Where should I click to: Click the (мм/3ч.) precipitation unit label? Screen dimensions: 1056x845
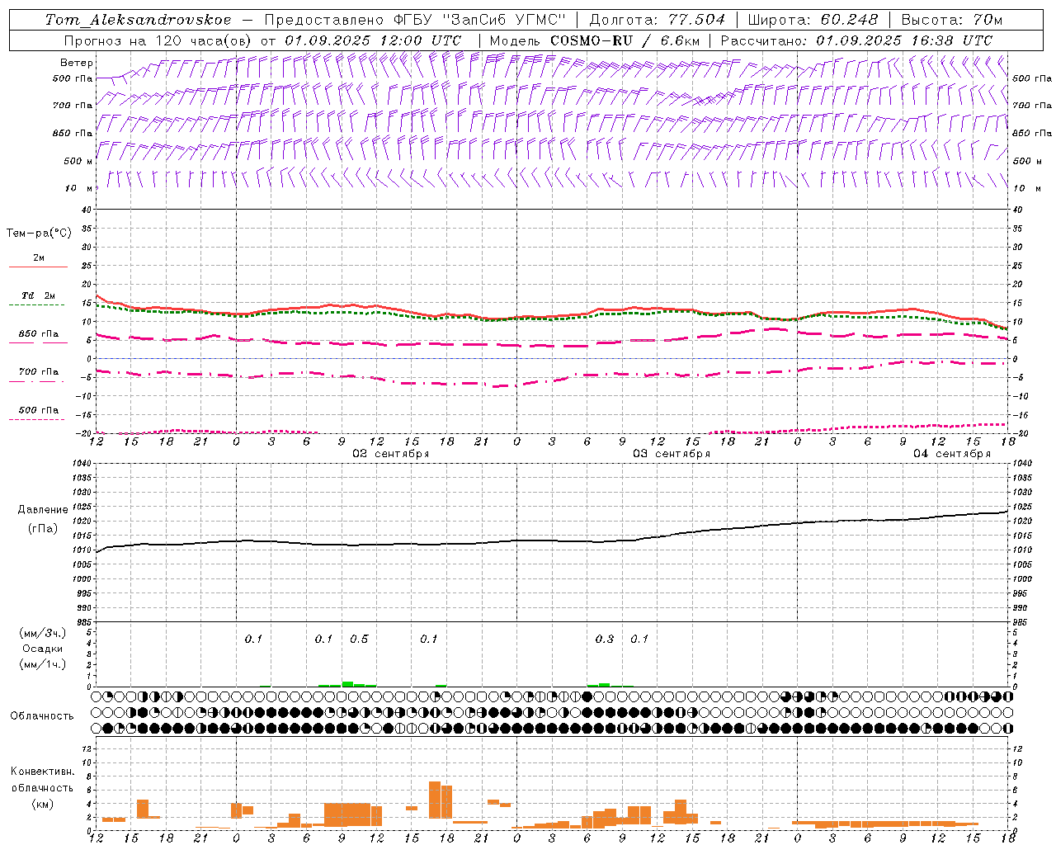[43, 633]
